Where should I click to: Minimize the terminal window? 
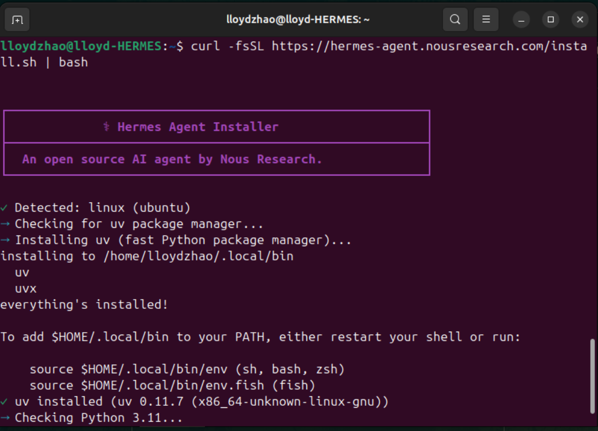coord(521,20)
